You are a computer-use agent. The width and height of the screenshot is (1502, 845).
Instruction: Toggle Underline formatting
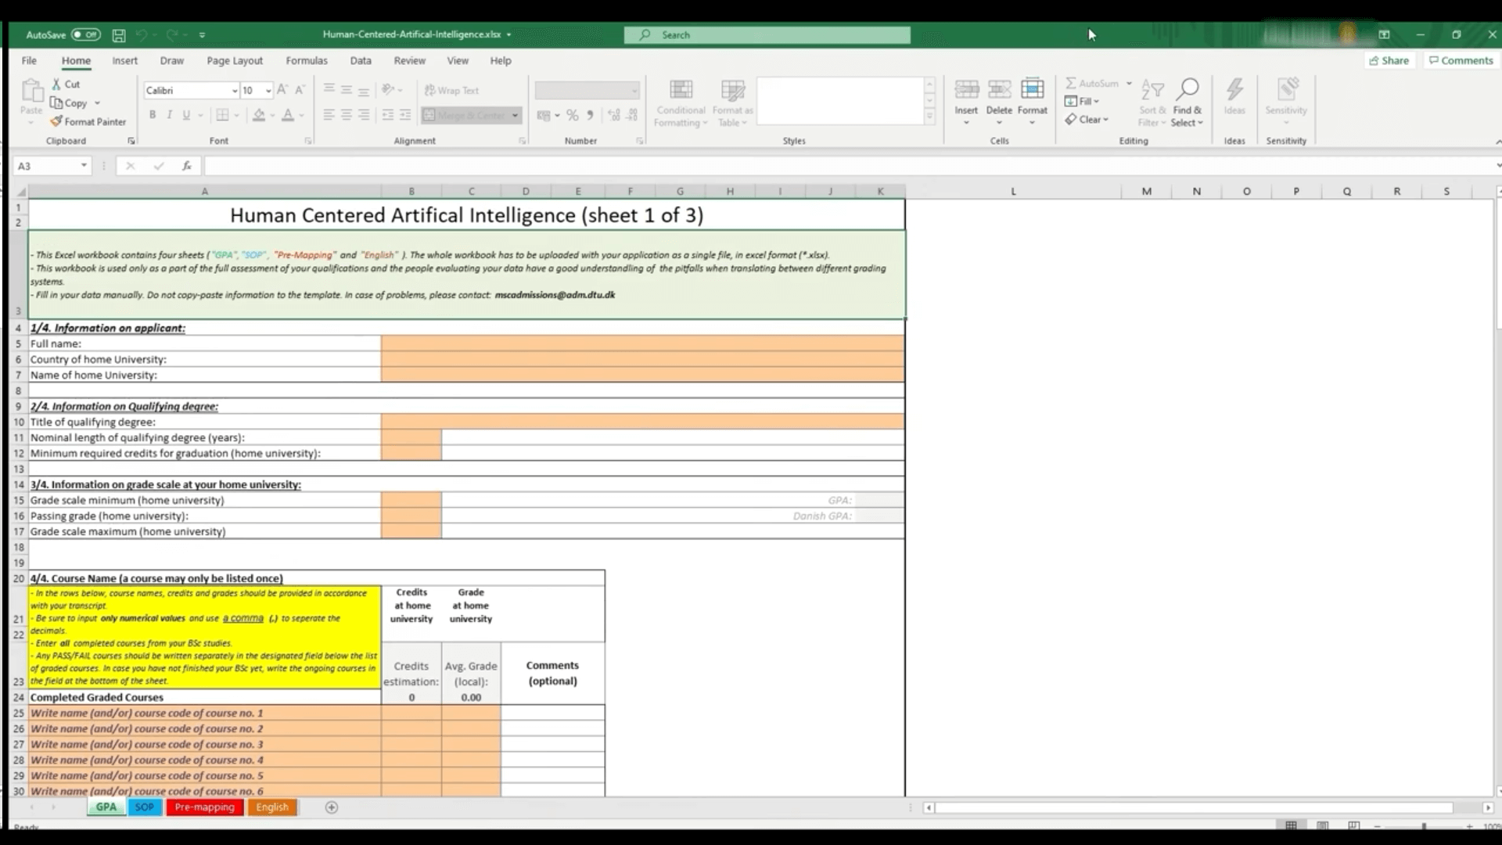[186, 115]
